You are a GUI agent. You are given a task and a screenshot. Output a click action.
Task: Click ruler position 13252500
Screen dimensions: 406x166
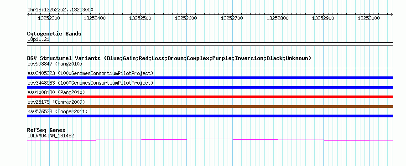coord(140,18)
